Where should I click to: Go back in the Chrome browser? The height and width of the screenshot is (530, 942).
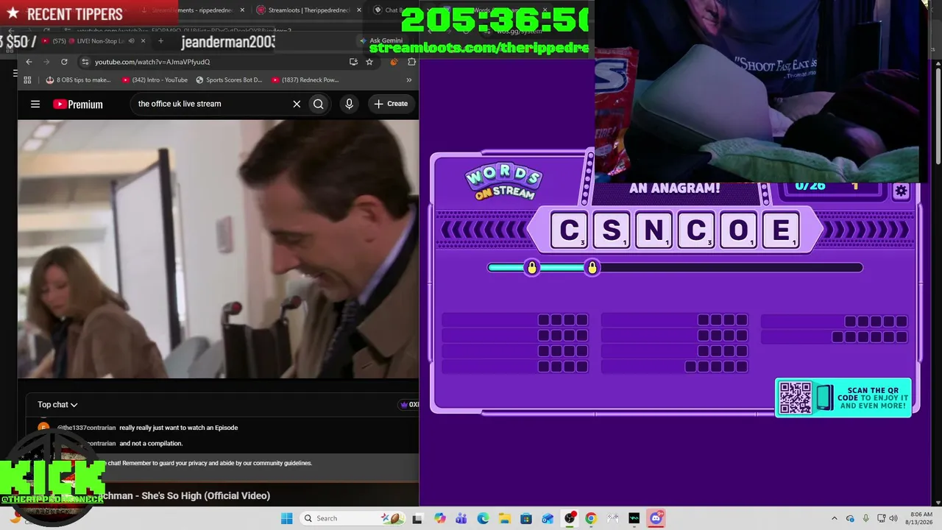(29, 62)
